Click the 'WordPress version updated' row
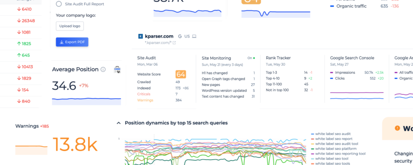The height and width of the screenshot is (165, 413). pos(228,91)
